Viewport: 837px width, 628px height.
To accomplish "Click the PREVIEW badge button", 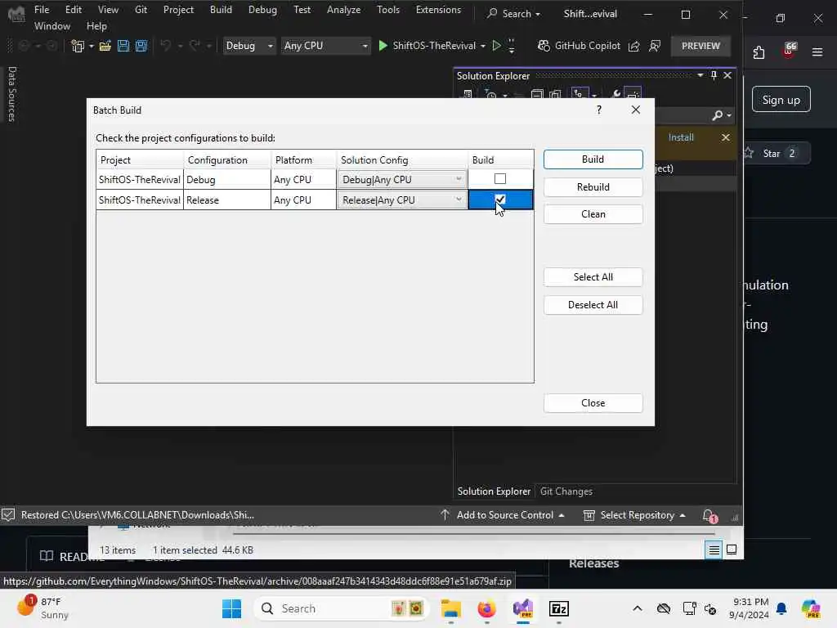I will [x=700, y=46].
